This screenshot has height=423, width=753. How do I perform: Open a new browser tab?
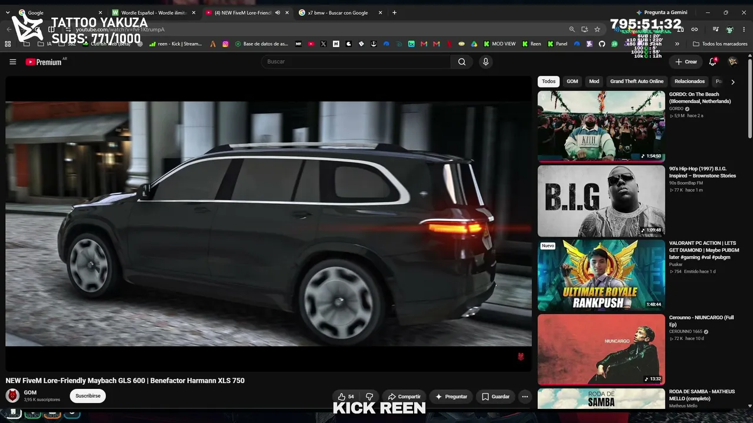tap(394, 12)
